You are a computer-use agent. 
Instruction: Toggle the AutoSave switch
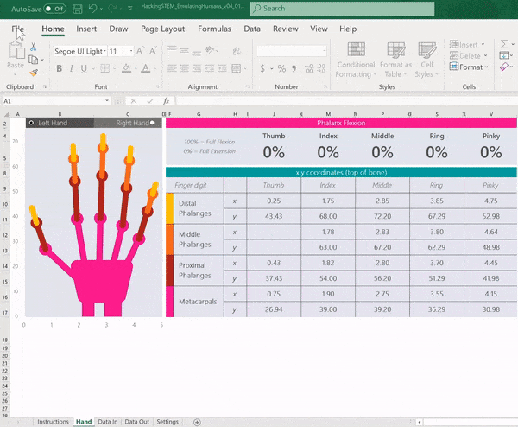click(55, 9)
